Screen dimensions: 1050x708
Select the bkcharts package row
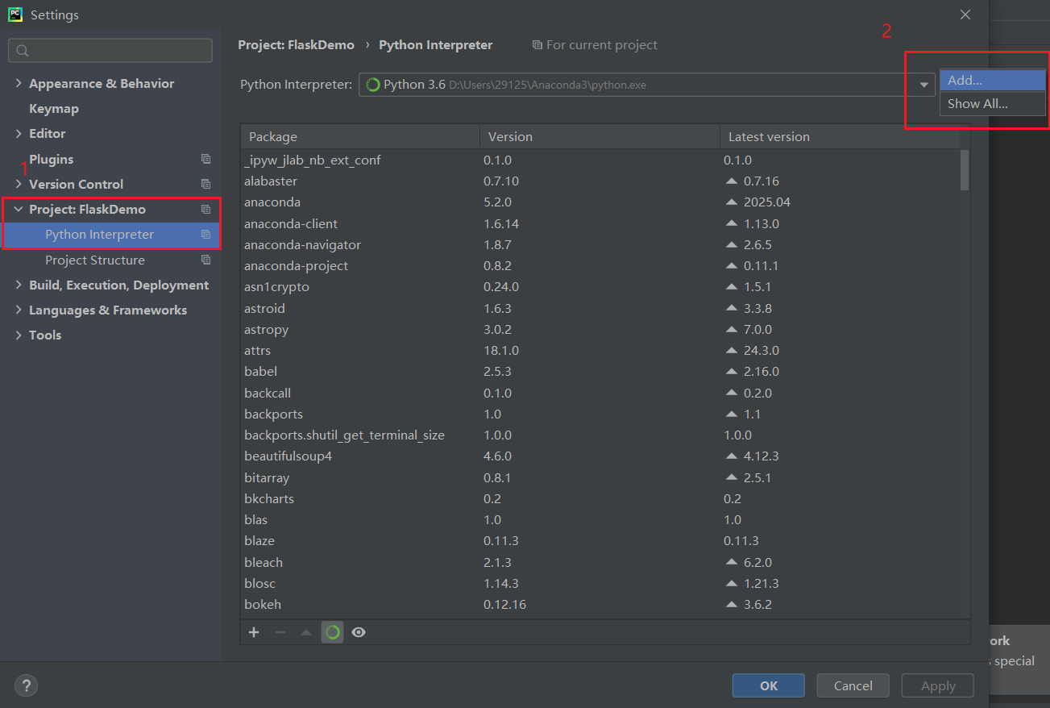[600, 498]
